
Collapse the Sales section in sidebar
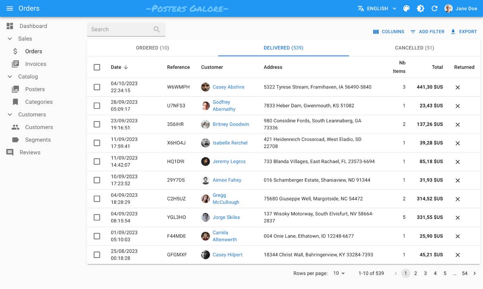point(10,39)
